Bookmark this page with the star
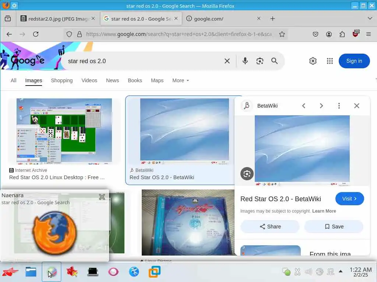The image size is (377, 282). 282,34
